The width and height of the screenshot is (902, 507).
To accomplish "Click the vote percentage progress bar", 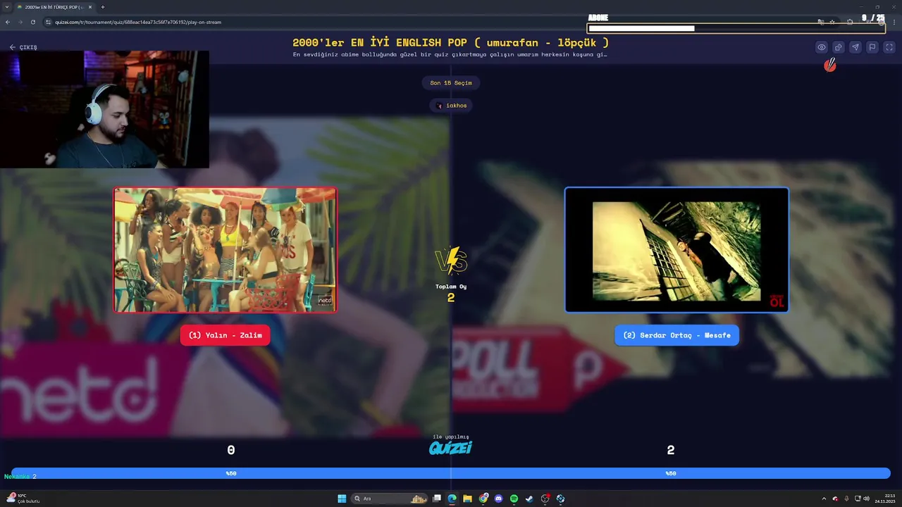I will pyautogui.click(x=451, y=473).
